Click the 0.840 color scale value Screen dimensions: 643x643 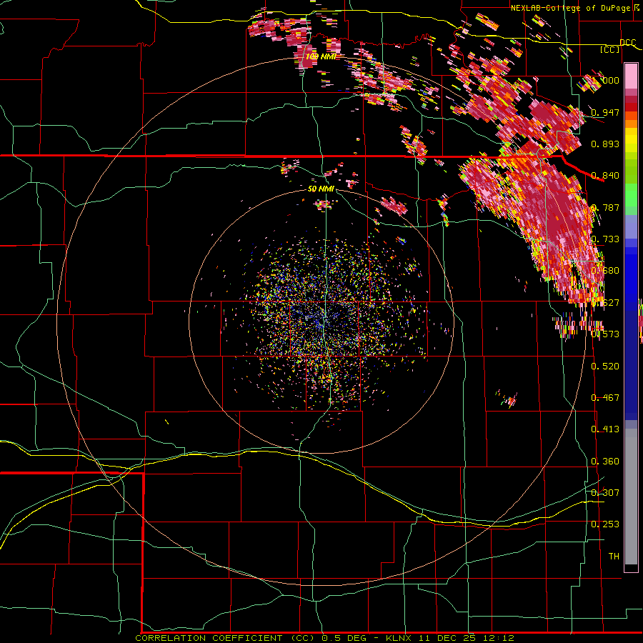(605, 176)
